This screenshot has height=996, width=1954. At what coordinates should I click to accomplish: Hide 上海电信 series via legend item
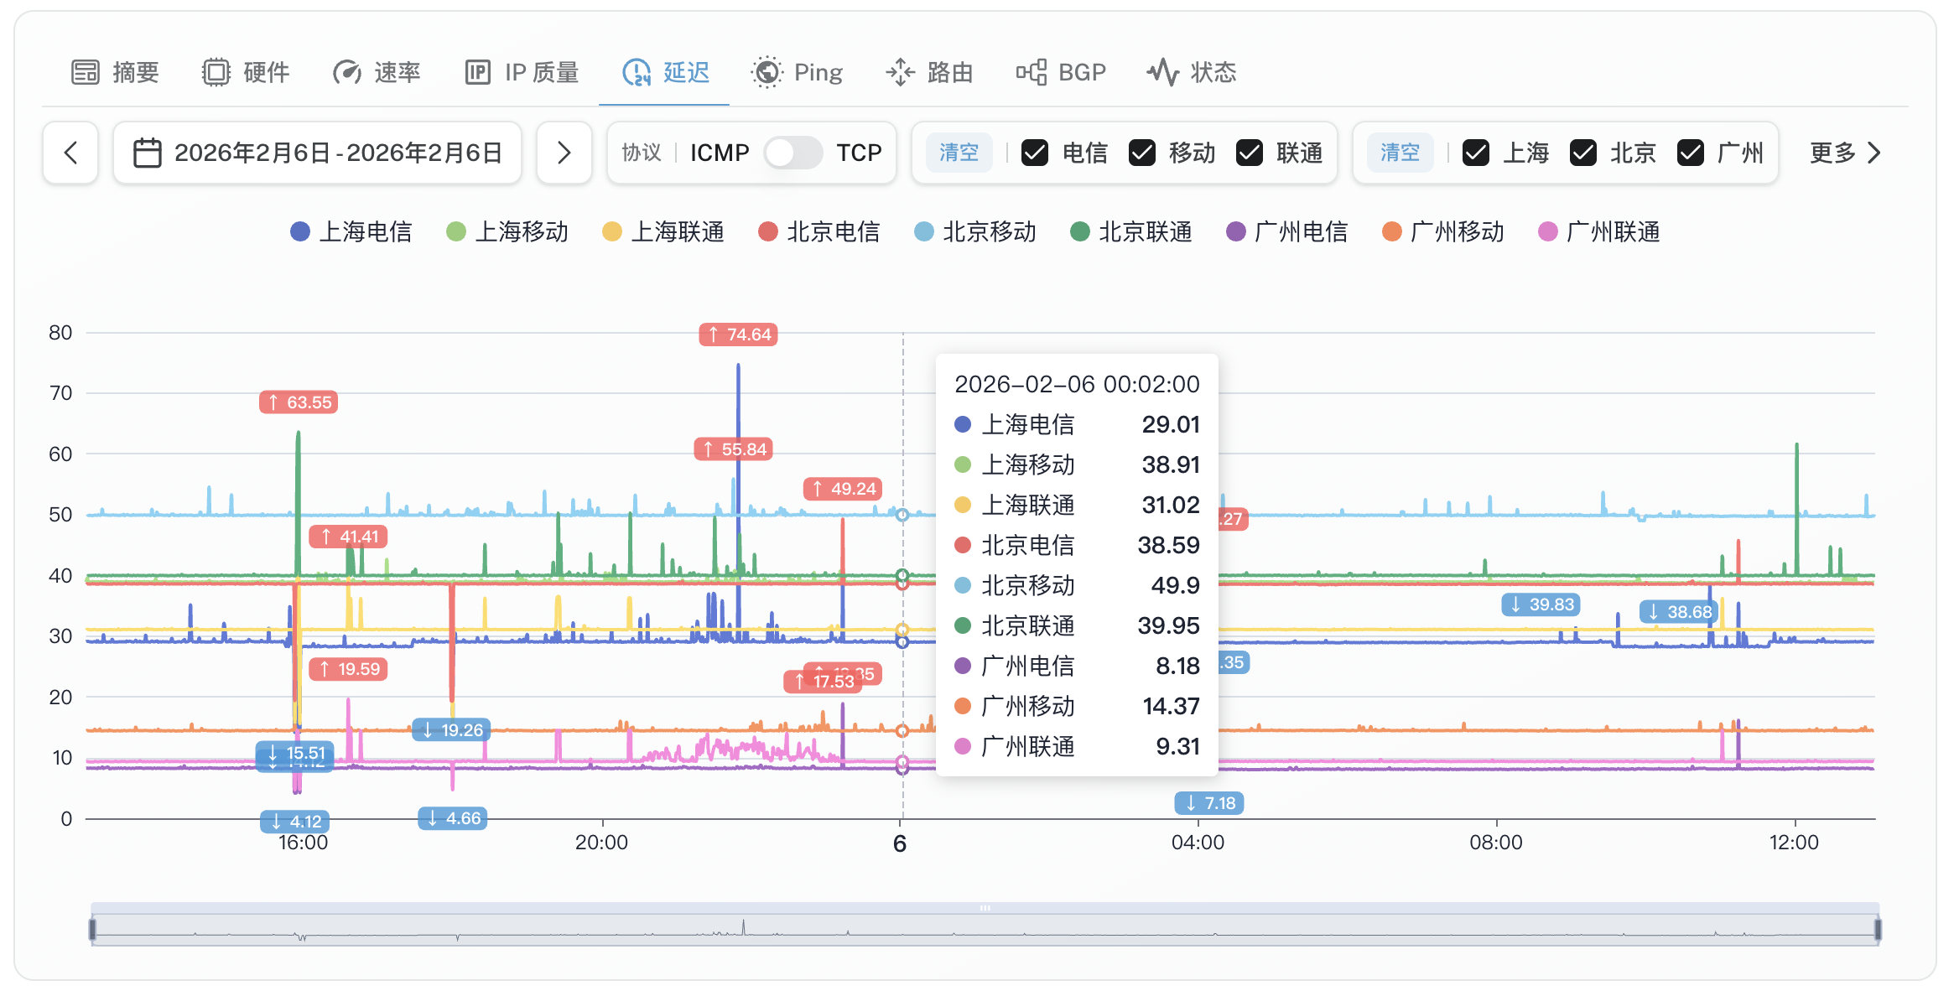352,232
